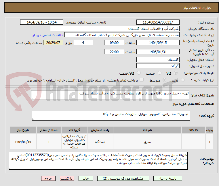Viewport: 219px width, 186px height.
Task: Click the request creator name field
Action: [122, 35]
